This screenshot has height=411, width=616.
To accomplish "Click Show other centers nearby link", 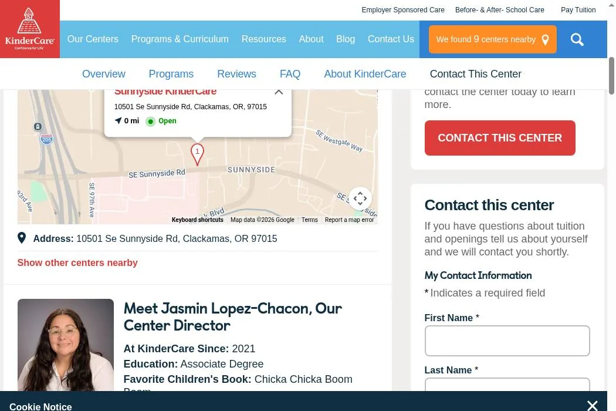I will [77, 262].
